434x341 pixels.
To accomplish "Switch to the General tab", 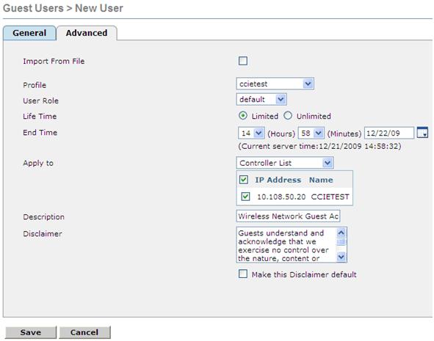I will pyautogui.click(x=29, y=33).
